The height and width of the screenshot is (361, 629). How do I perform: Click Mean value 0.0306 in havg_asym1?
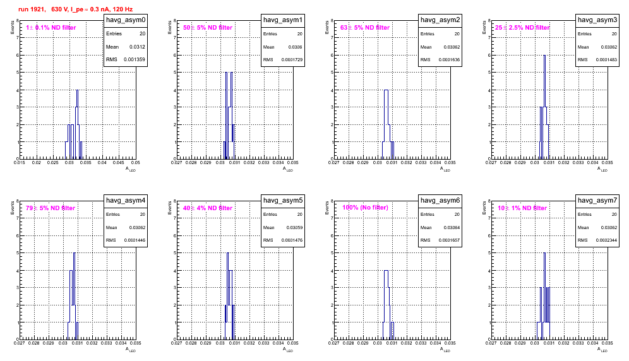296,47
